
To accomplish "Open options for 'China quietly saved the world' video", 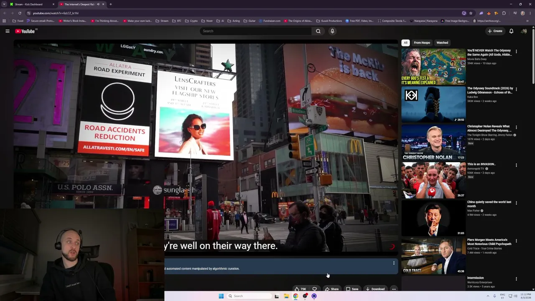I will (x=516, y=203).
